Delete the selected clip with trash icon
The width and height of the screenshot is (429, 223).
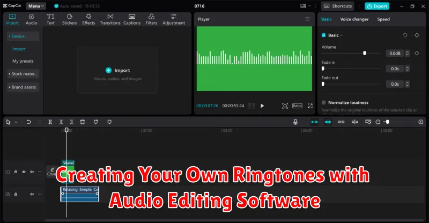point(83,122)
